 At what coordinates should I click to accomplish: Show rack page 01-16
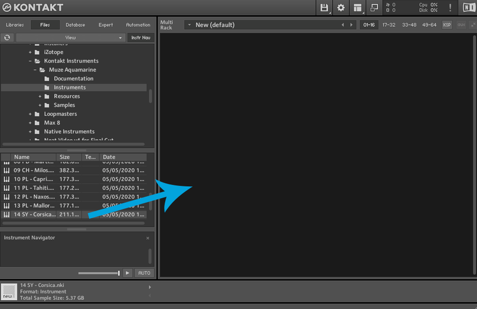(369, 25)
